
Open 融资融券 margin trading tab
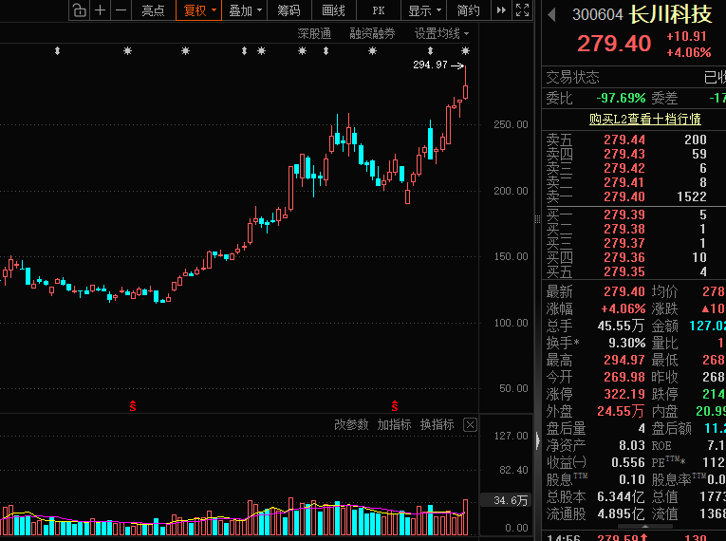coord(372,34)
